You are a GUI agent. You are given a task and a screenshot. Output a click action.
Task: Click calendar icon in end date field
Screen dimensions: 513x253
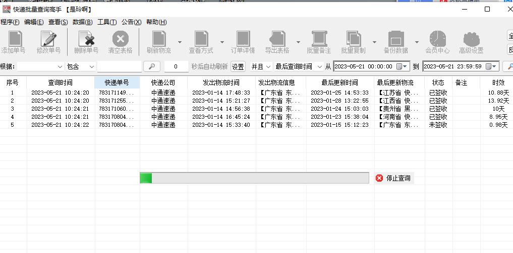(488, 66)
